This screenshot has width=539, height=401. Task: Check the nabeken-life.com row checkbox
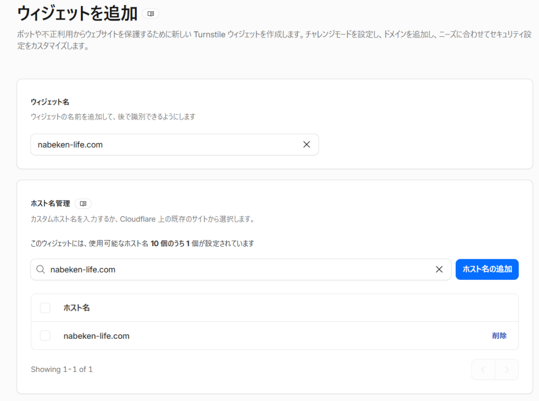[45, 336]
